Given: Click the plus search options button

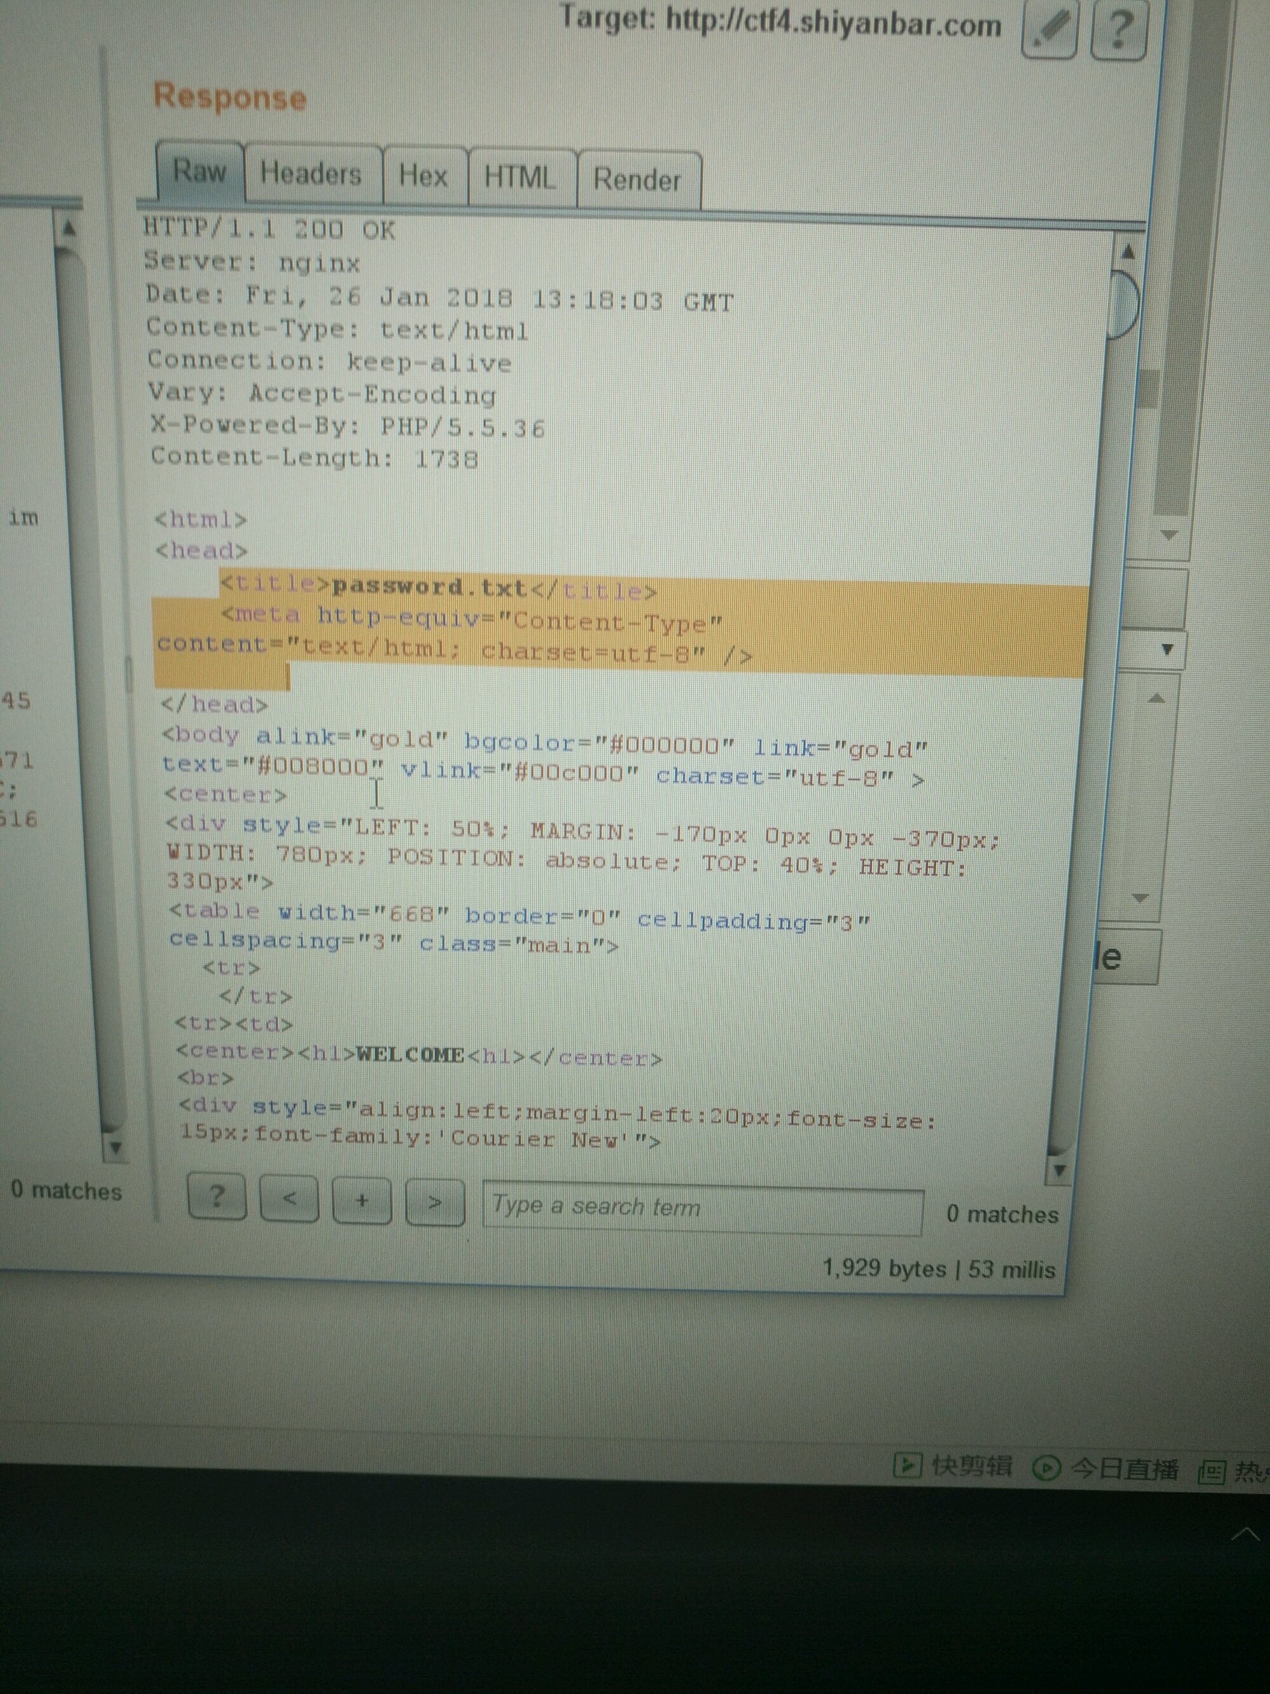Looking at the screenshot, I should 361,1201.
